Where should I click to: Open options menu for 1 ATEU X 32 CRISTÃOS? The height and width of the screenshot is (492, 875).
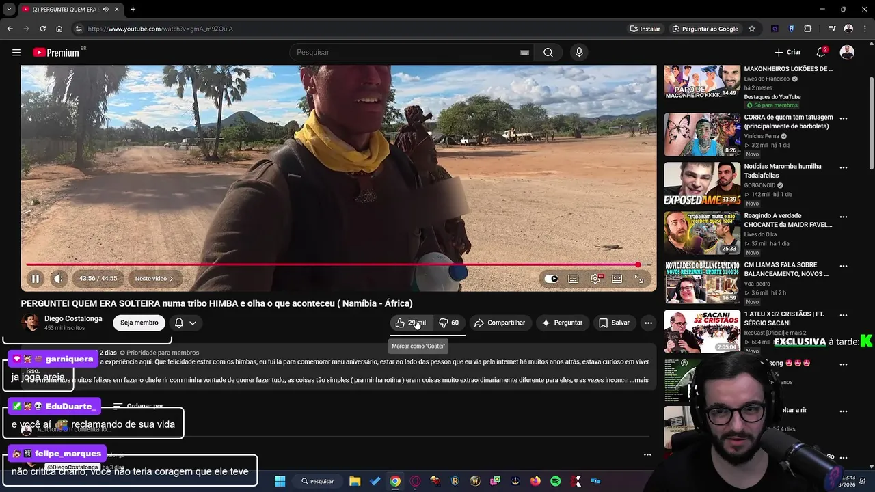[x=843, y=315]
